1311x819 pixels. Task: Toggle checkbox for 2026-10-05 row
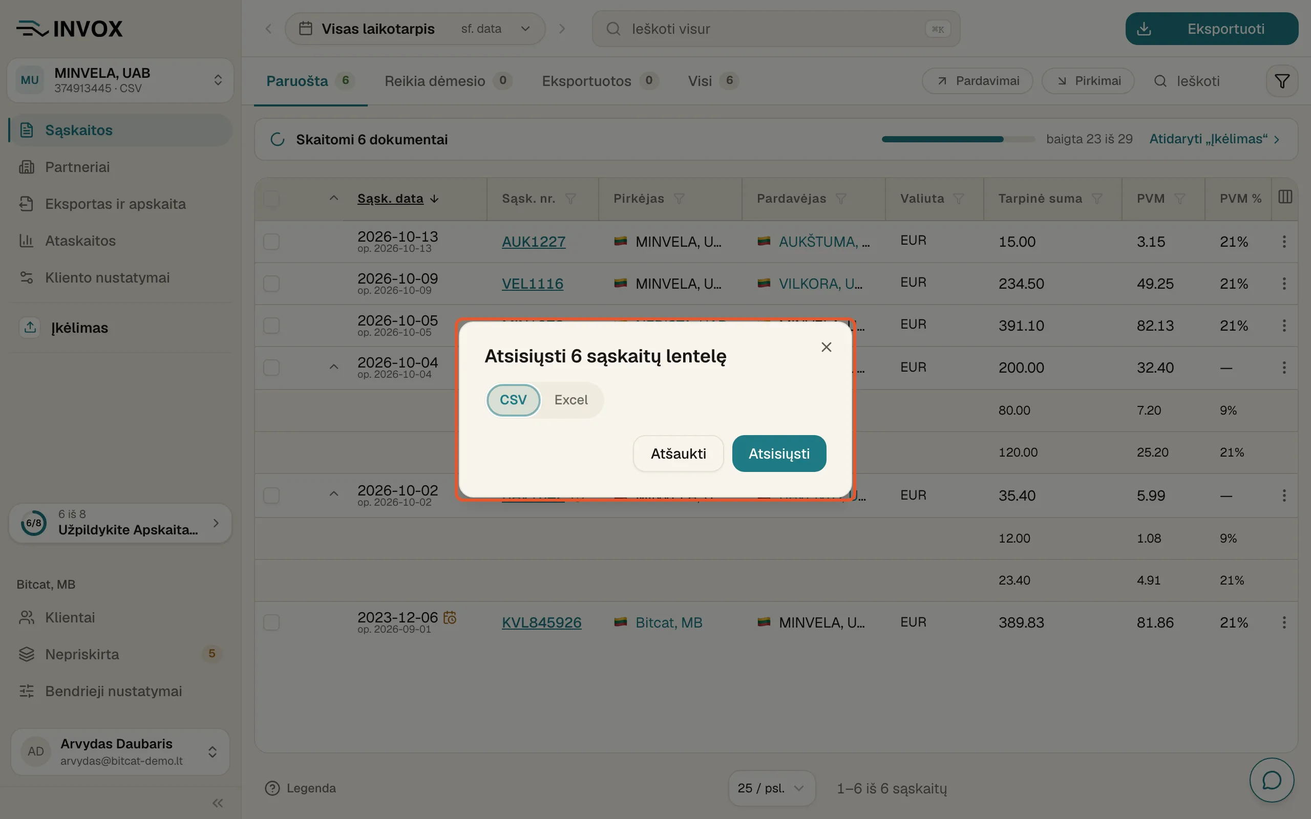pos(271,326)
